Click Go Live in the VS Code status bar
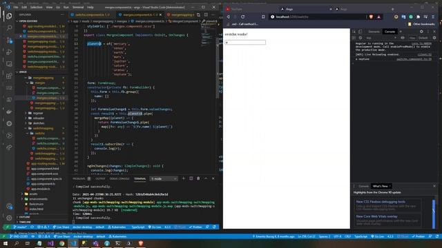 (155, 227)
